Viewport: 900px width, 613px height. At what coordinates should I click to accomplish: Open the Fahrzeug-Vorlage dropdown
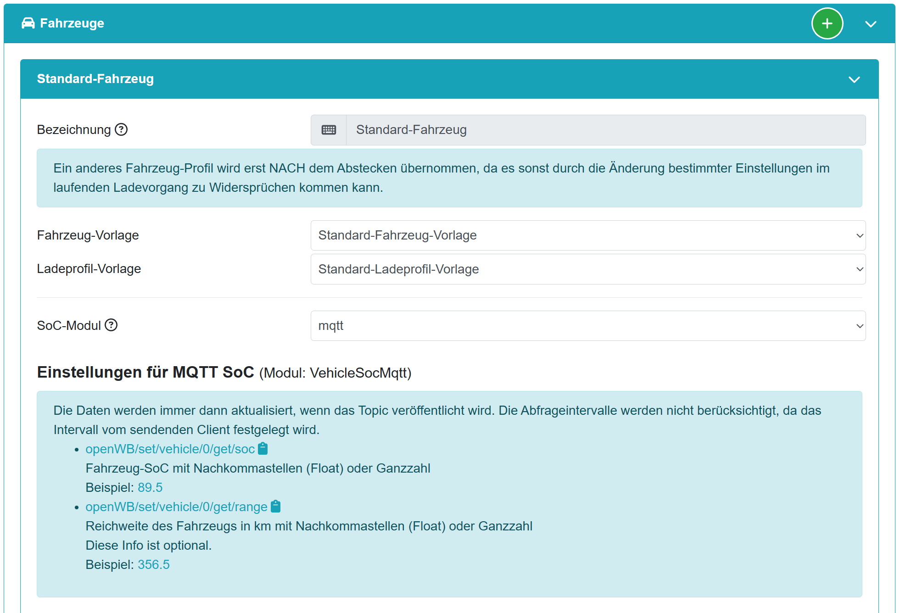point(587,235)
